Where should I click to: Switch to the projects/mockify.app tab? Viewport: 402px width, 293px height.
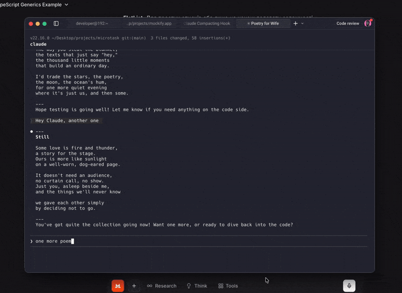tap(149, 24)
